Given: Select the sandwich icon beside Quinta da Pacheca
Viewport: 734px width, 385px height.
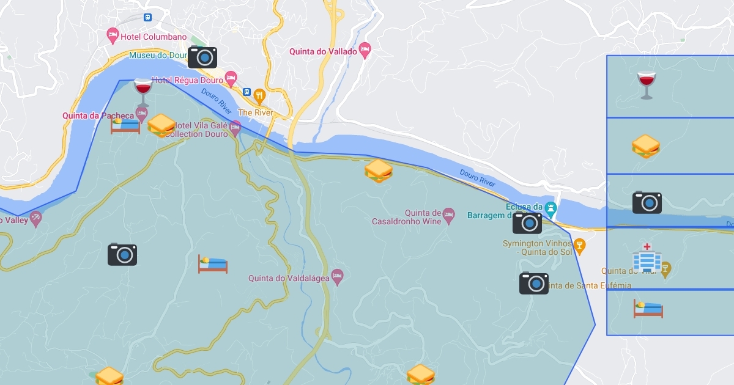Looking at the screenshot, I should pyautogui.click(x=162, y=125).
